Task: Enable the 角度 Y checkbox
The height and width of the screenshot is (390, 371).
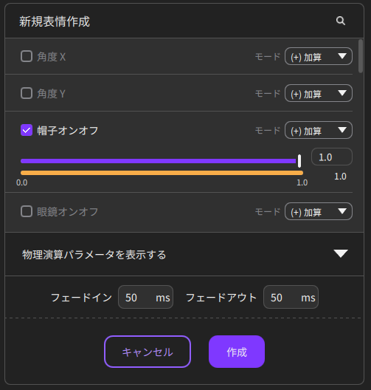Action: tap(27, 93)
